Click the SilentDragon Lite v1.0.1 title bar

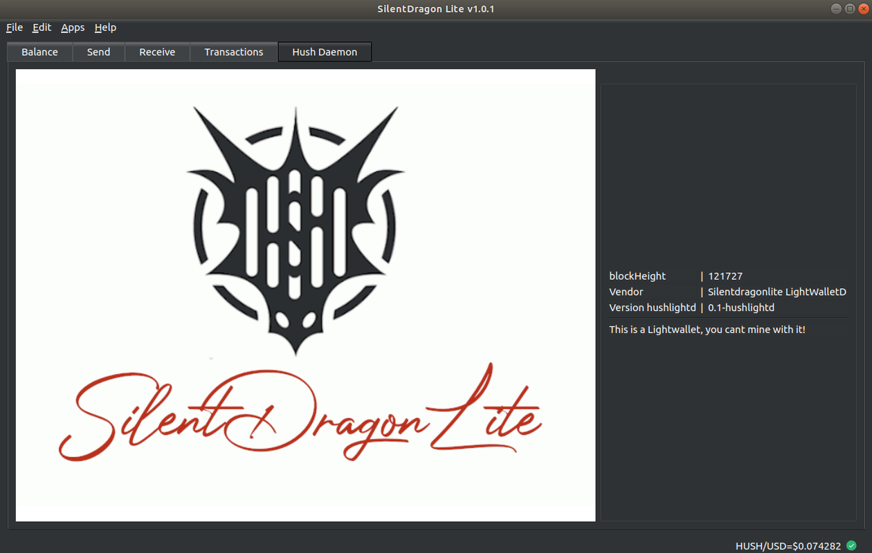pyautogui.click(x=436, y=9)
